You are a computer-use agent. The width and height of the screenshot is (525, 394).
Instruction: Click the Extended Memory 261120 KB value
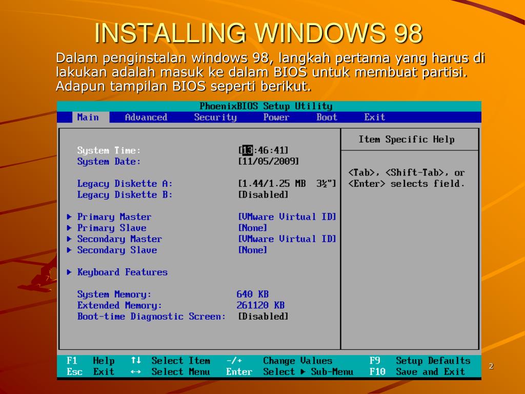click(260, 305)
